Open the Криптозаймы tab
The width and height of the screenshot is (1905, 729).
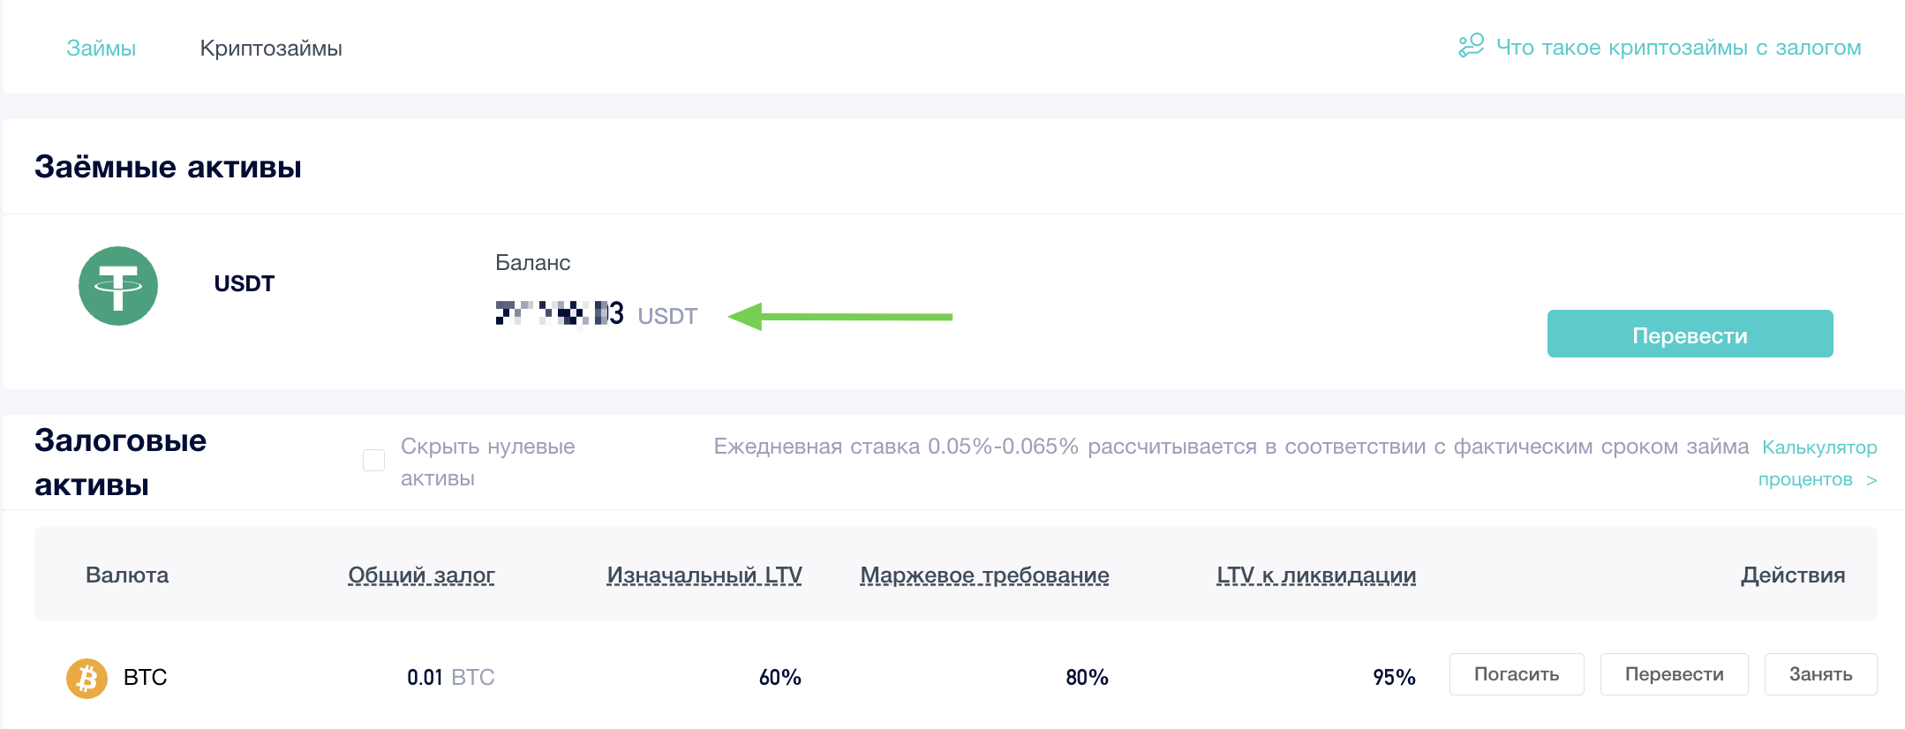pos(271,48)
